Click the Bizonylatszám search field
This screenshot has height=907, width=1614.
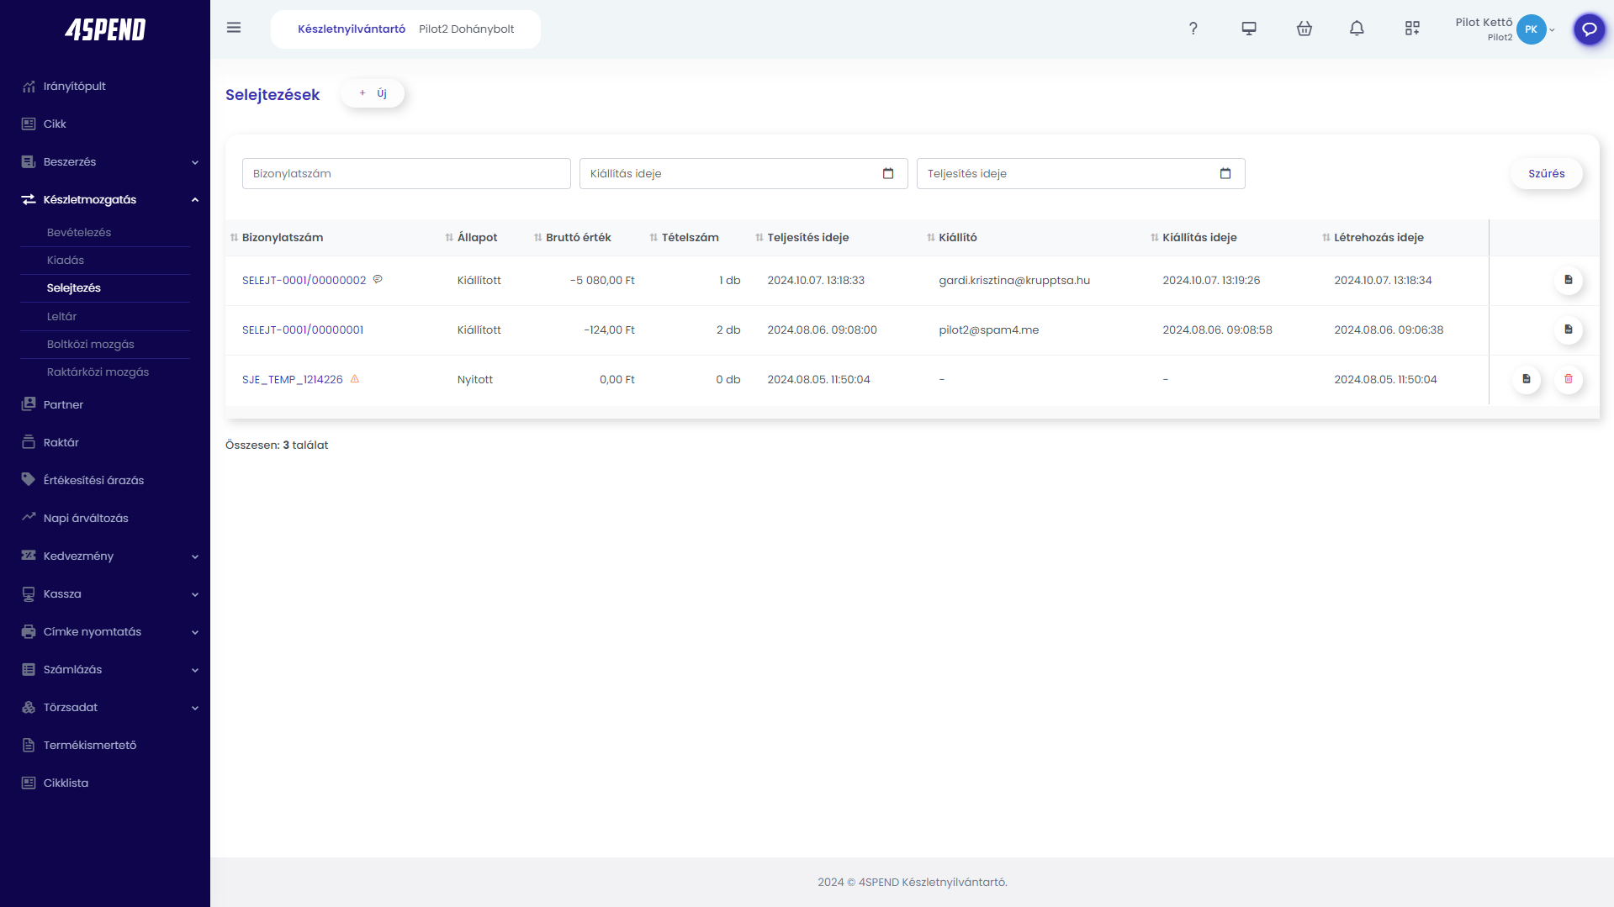coord(405,173)
